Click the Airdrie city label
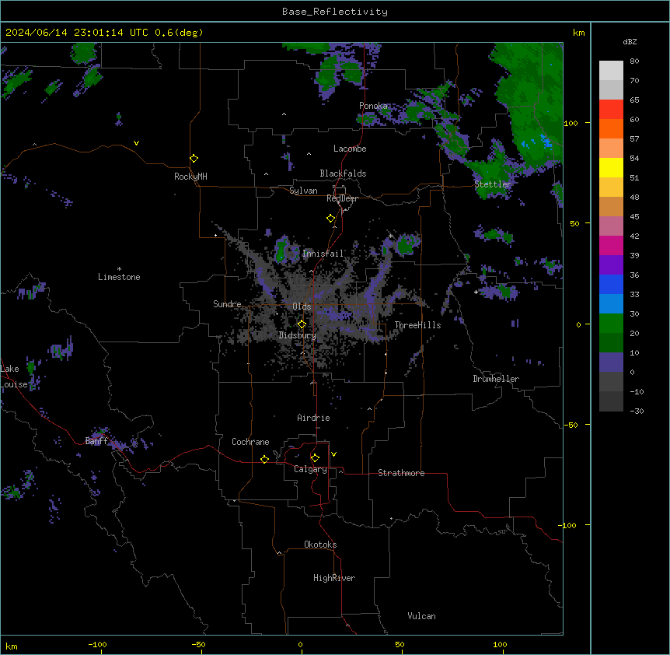670x655 pixels. 314,418
